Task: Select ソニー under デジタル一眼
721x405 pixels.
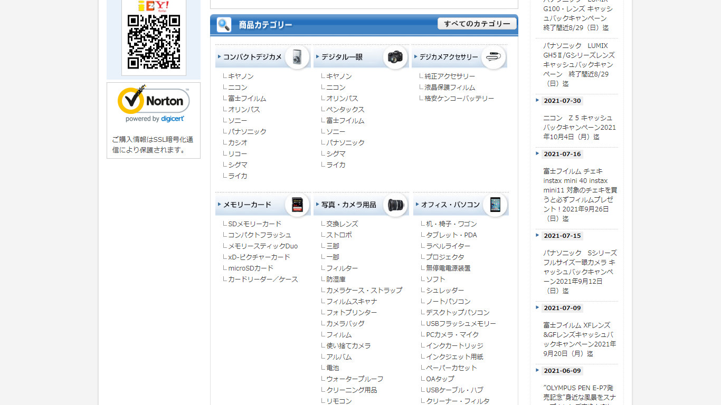Action: pos(336,132)
